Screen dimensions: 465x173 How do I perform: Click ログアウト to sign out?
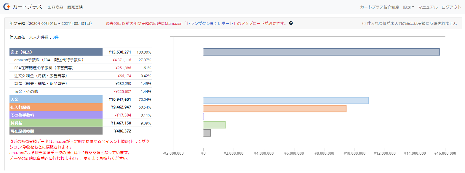tap(451, 7)
